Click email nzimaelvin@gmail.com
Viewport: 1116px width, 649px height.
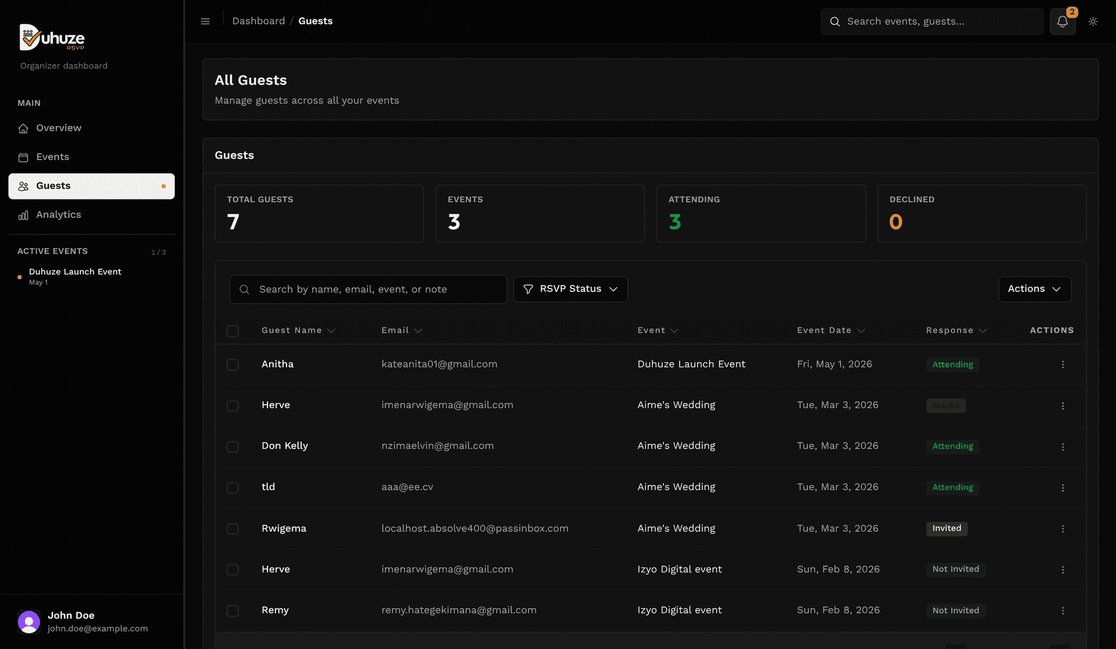pos(438,446)
